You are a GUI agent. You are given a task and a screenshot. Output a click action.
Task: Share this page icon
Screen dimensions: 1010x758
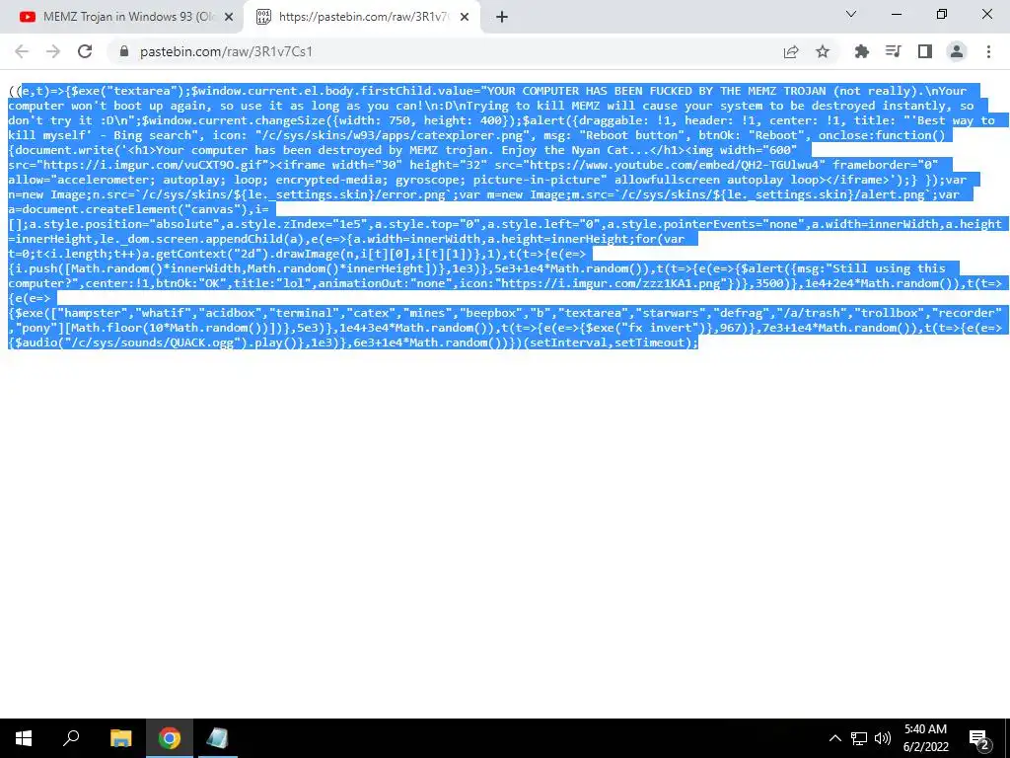791,51
